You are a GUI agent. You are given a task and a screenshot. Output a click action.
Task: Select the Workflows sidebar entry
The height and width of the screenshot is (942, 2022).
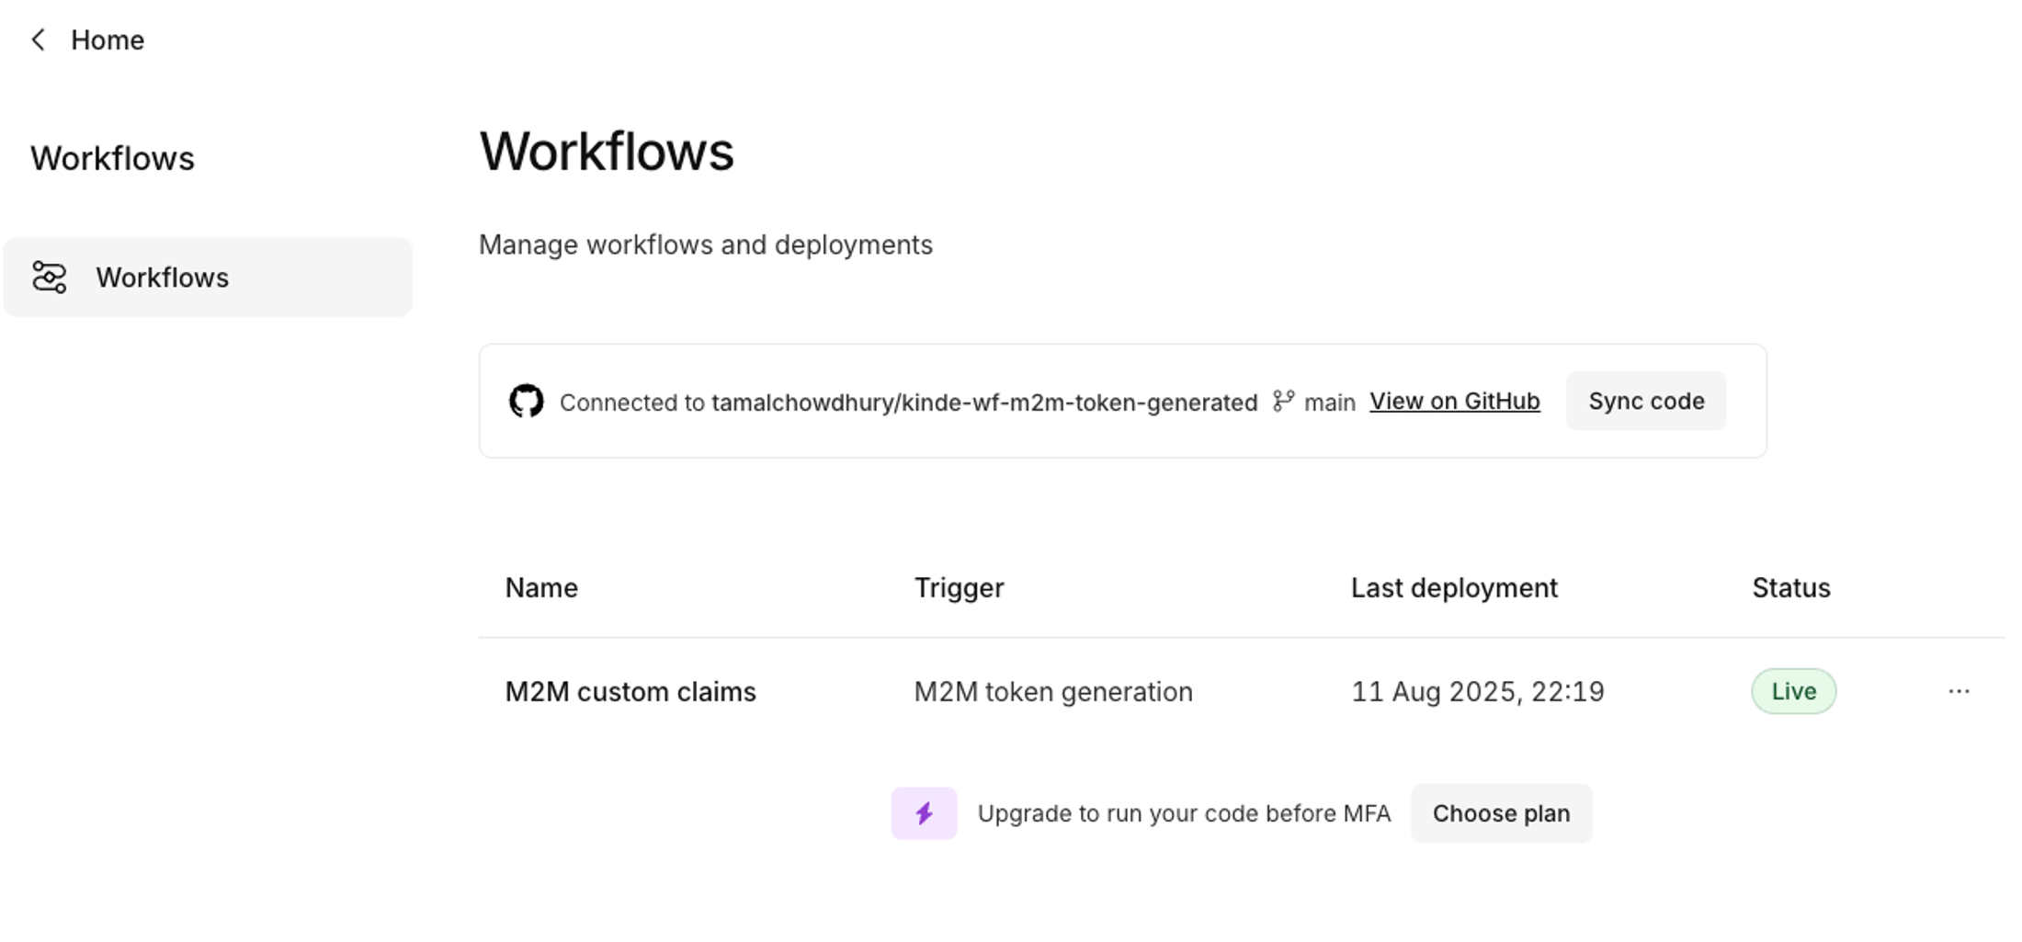[163, 277]
